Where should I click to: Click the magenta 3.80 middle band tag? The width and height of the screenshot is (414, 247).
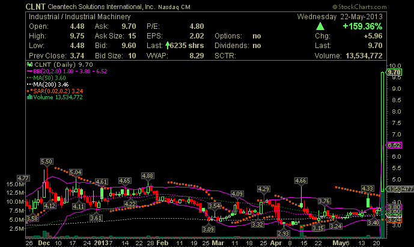[394, 207]
